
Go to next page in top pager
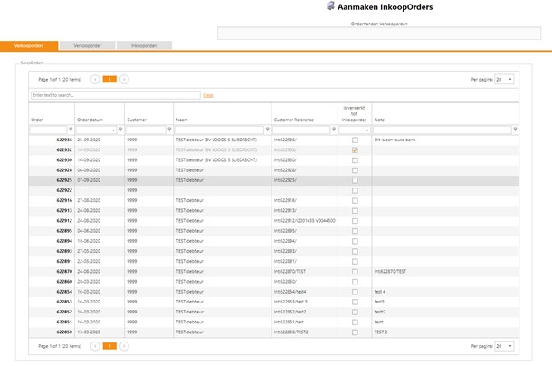[x=124, y=80]
